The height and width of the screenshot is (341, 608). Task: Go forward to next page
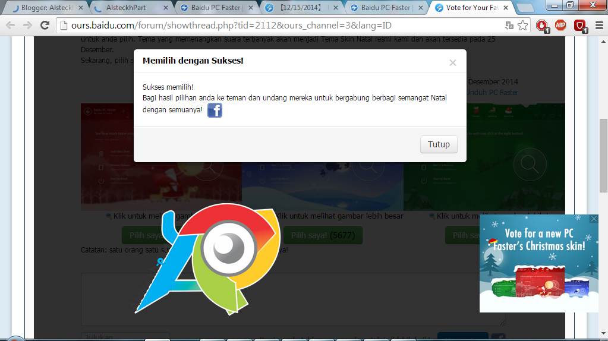click(27, 25)
